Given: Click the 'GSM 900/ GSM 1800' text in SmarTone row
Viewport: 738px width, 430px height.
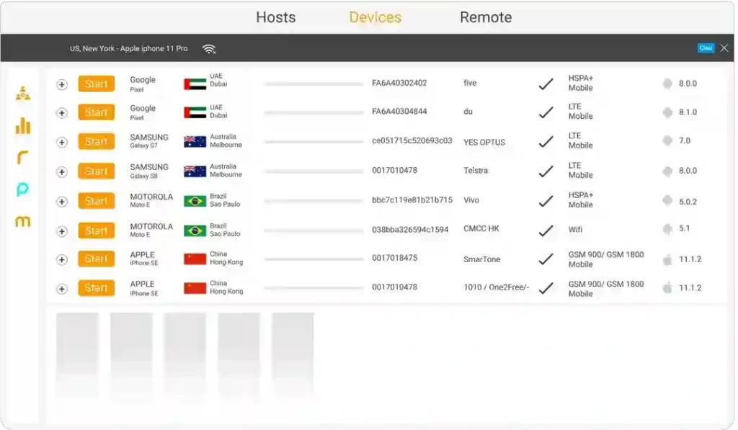Looking at the screenshot, I should click(x=605, y=254).
